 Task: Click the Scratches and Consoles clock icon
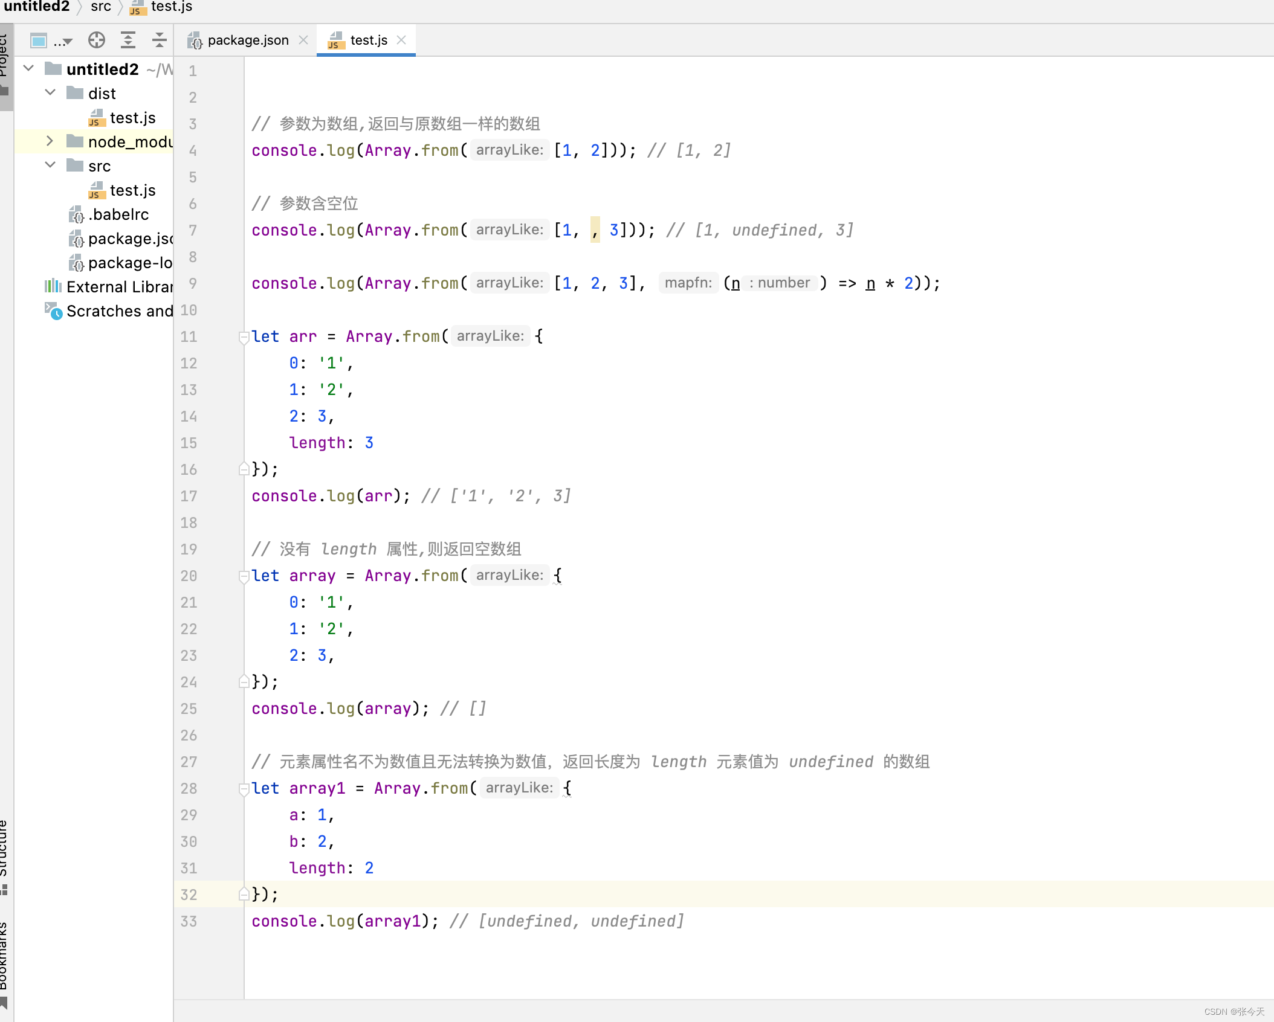coord(53,310)
